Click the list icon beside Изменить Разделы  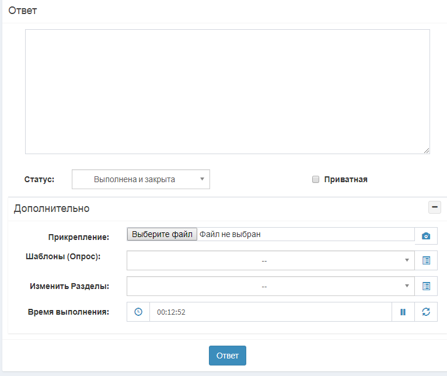(x=426, y=286)
